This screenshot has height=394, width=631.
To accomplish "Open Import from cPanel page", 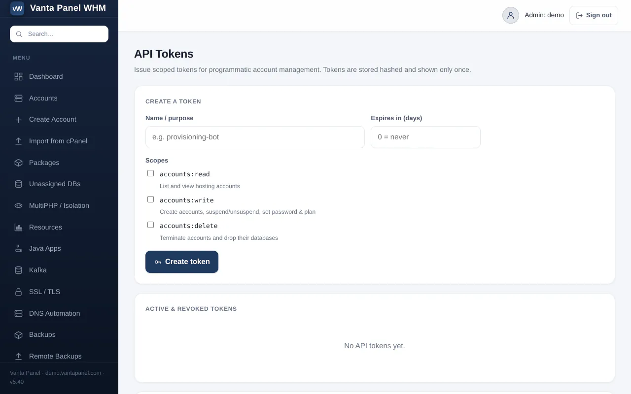I will point(59,141).
